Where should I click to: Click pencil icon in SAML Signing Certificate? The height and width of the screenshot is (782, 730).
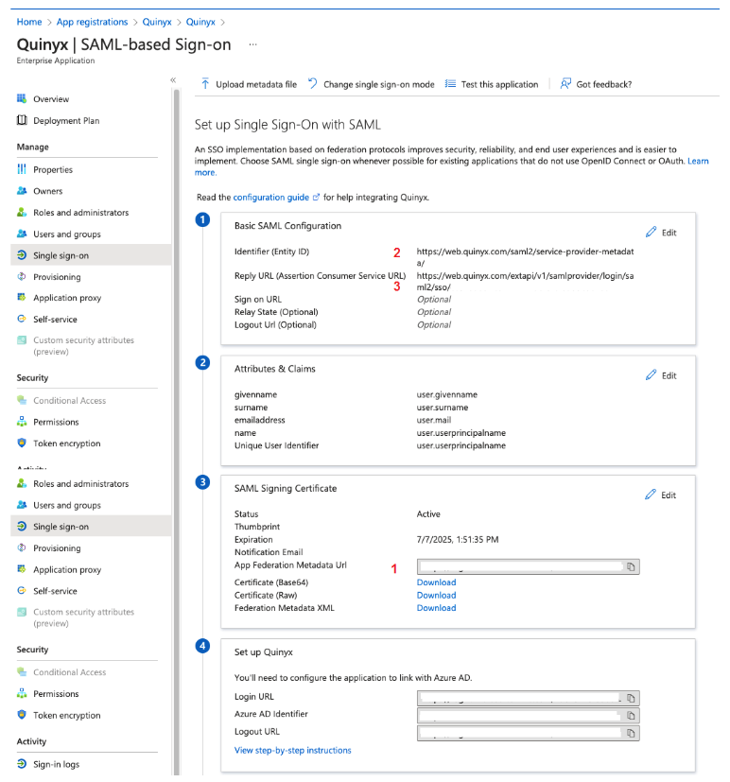point(651,495)
